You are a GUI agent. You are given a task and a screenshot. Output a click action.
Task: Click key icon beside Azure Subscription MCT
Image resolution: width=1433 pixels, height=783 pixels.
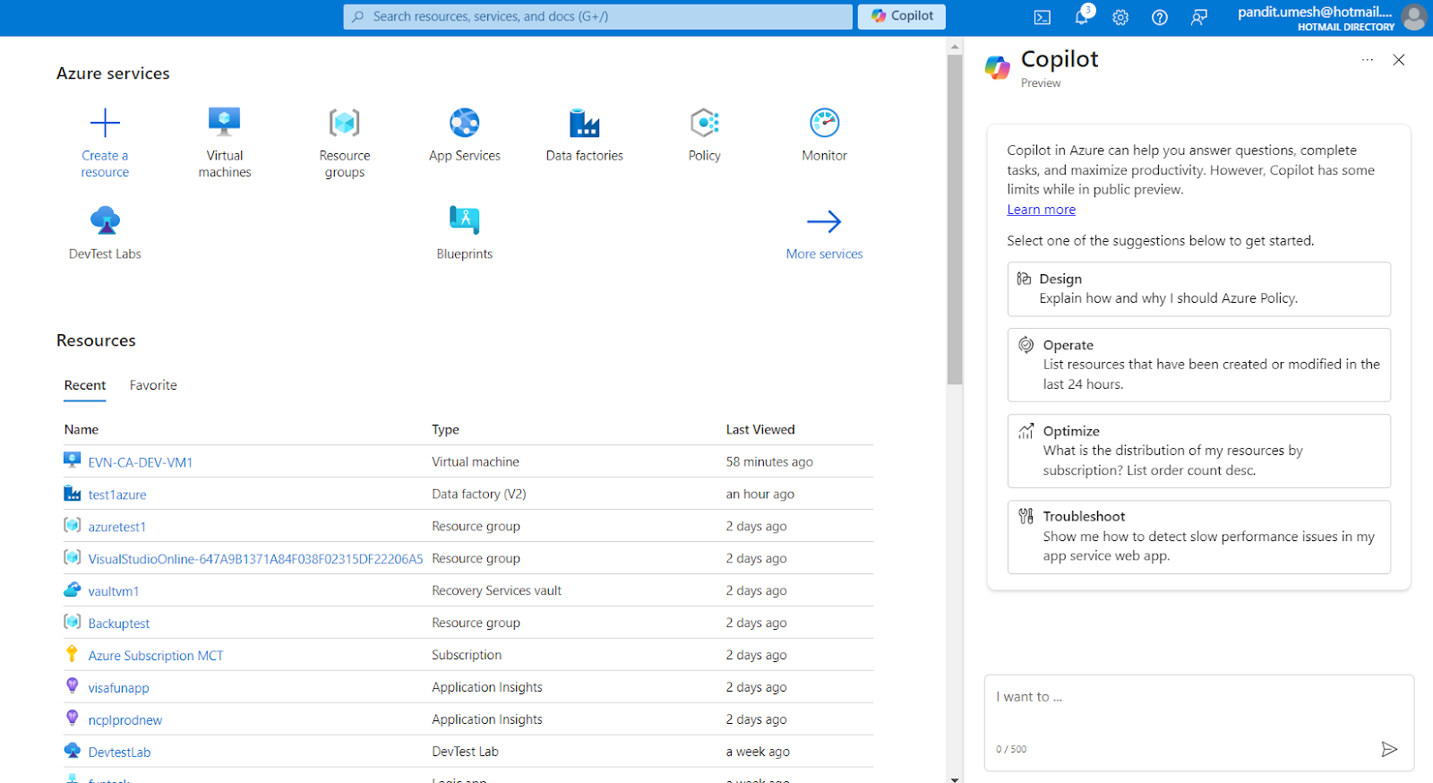click(73, 654)
